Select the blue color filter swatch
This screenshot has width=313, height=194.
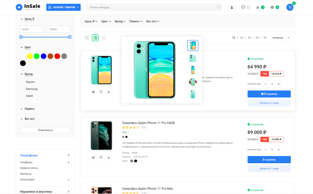click(x=44, y=56)
